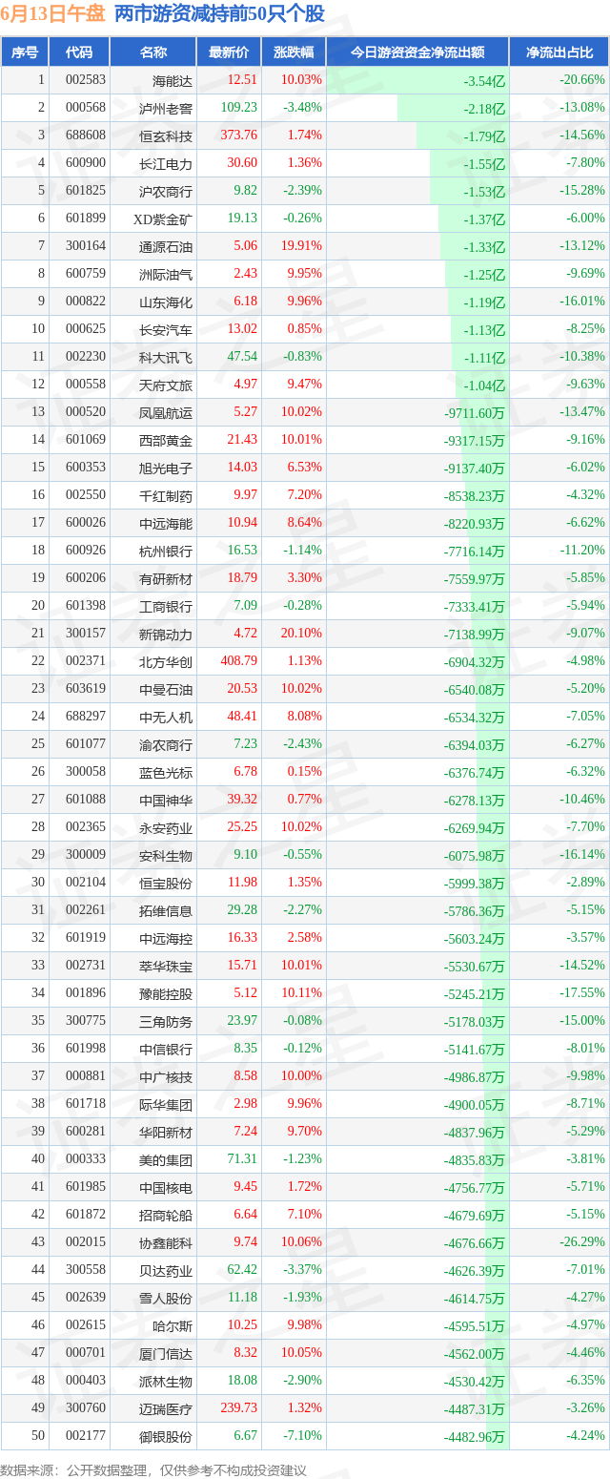Select stock name 长安汽车

[x=166, y=330]
